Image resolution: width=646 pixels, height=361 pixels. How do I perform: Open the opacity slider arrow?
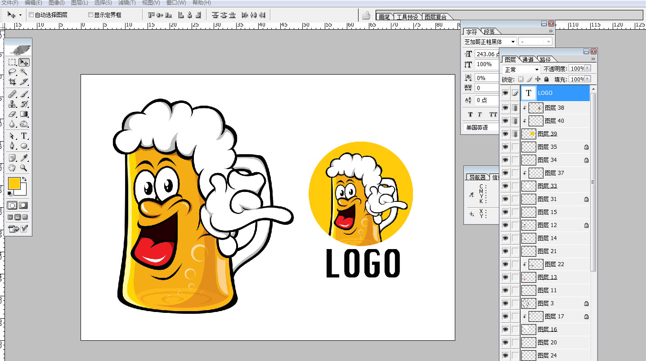(x=587, y=68)
